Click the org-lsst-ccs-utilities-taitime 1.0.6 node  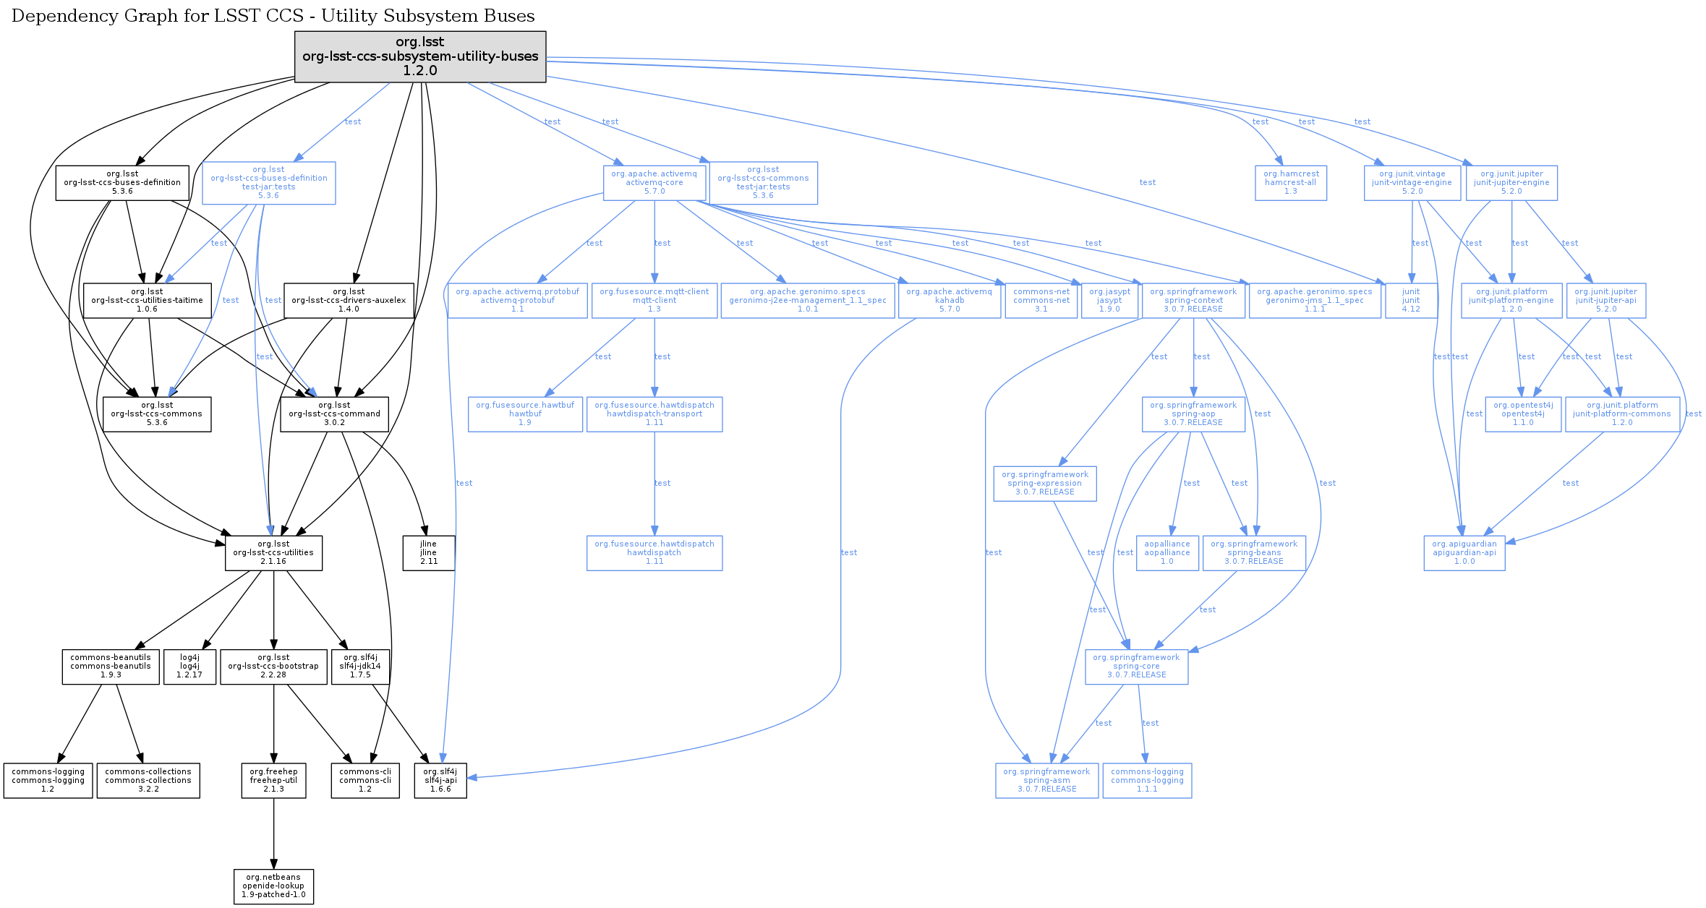click(147, 300)
